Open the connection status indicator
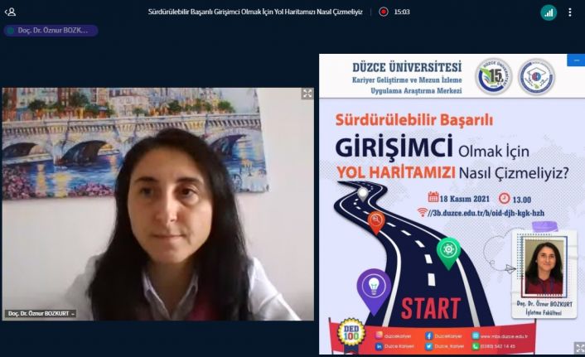This screenshot has height=357, width=585. coord(549,12)
